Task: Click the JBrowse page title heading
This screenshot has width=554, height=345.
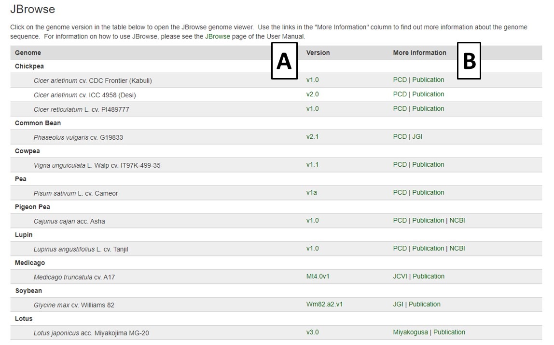Action: click(32, 9)
